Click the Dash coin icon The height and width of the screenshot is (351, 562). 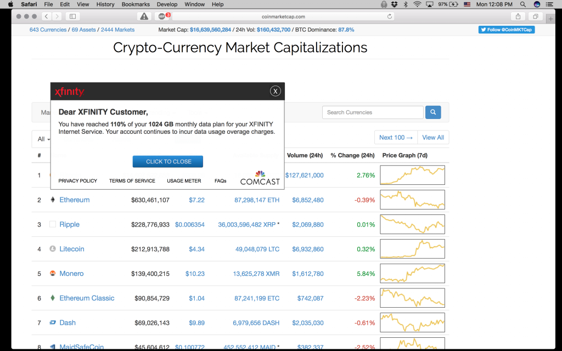click(53, 322)
